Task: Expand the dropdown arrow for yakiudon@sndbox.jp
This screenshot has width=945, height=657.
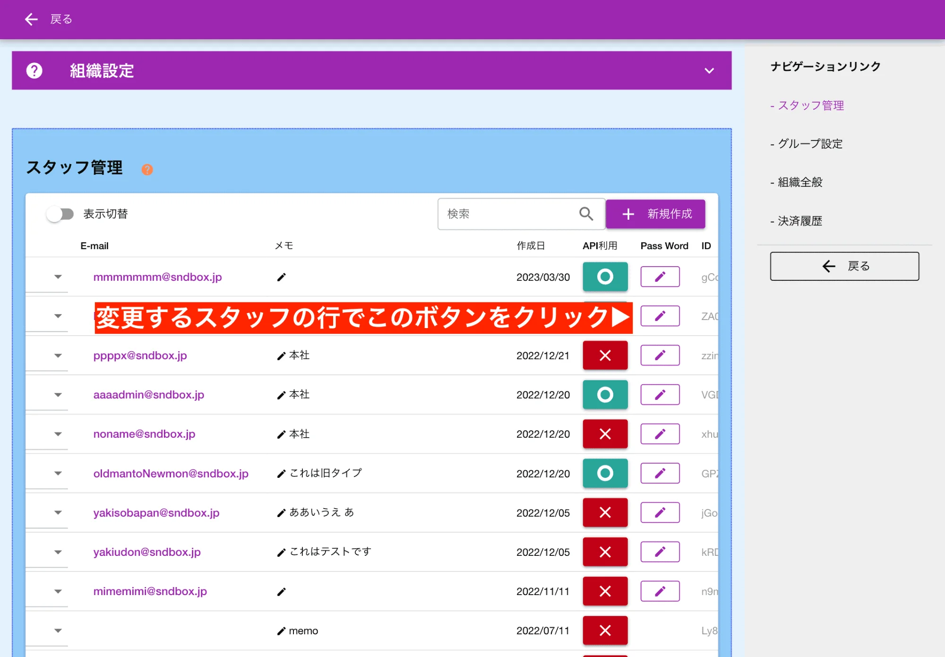Action: point(58,552)
